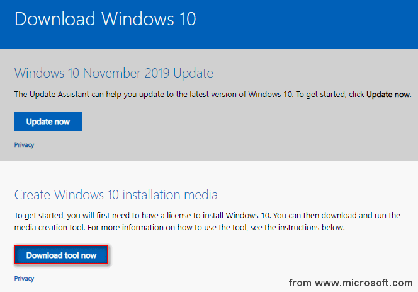Image resolution: width=418 pixels, height=292 pixels.
Task: Open the Privacy link below Update now
Action: pos(24,145)
